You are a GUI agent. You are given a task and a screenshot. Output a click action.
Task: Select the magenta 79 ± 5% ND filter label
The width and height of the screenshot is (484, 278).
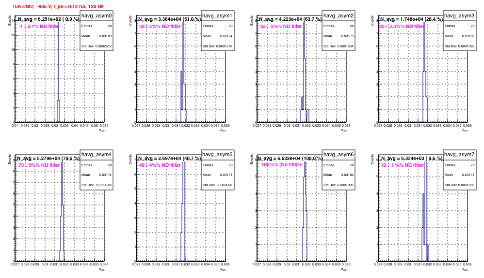coord(39,165)
